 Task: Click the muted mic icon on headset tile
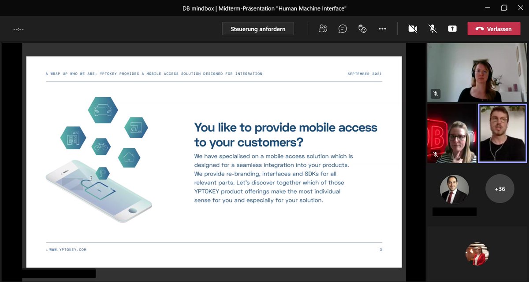coord(436,94)
